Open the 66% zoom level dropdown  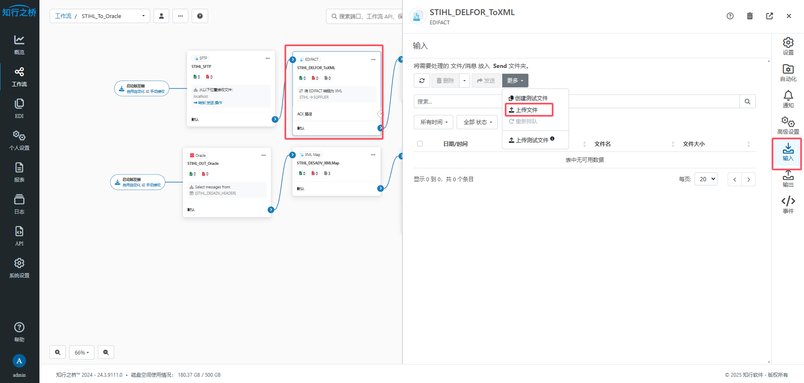[81, 352]
